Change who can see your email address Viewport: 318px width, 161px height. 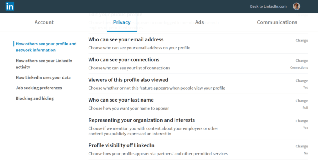(302, 41)
